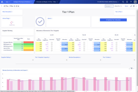Click Optimize Tier 1 Allocation button
This screenshot has width=138, height=92.
coord(113,20)
